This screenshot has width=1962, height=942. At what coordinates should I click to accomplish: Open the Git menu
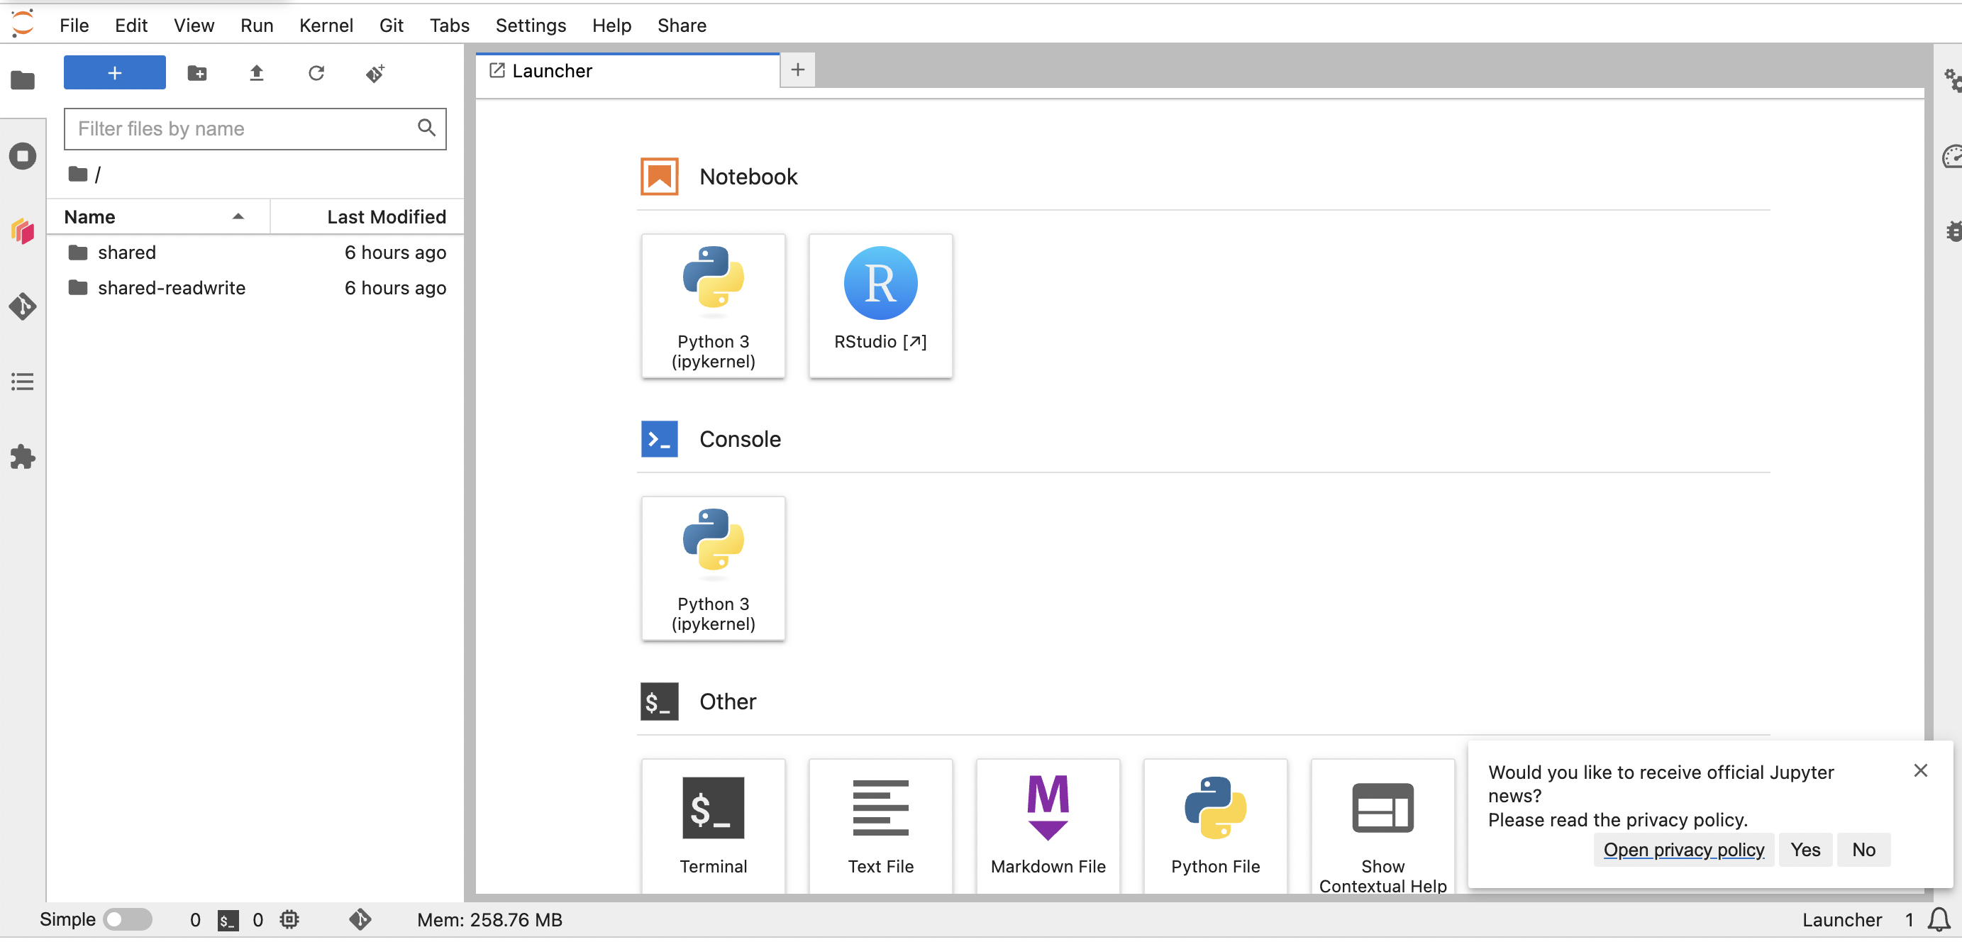391,25
